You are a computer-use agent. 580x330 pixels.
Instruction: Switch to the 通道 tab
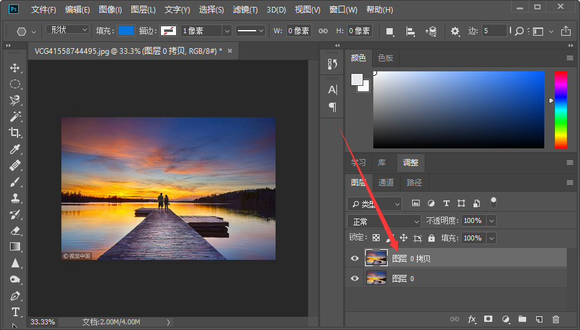(386, 182)
